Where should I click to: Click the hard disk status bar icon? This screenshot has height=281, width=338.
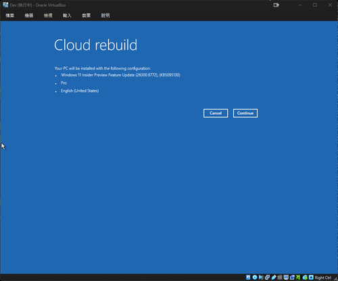[x=248, y=277]
